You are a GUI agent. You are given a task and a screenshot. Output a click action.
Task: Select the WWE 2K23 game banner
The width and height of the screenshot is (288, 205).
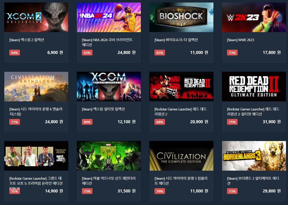[x=254, y=17]
